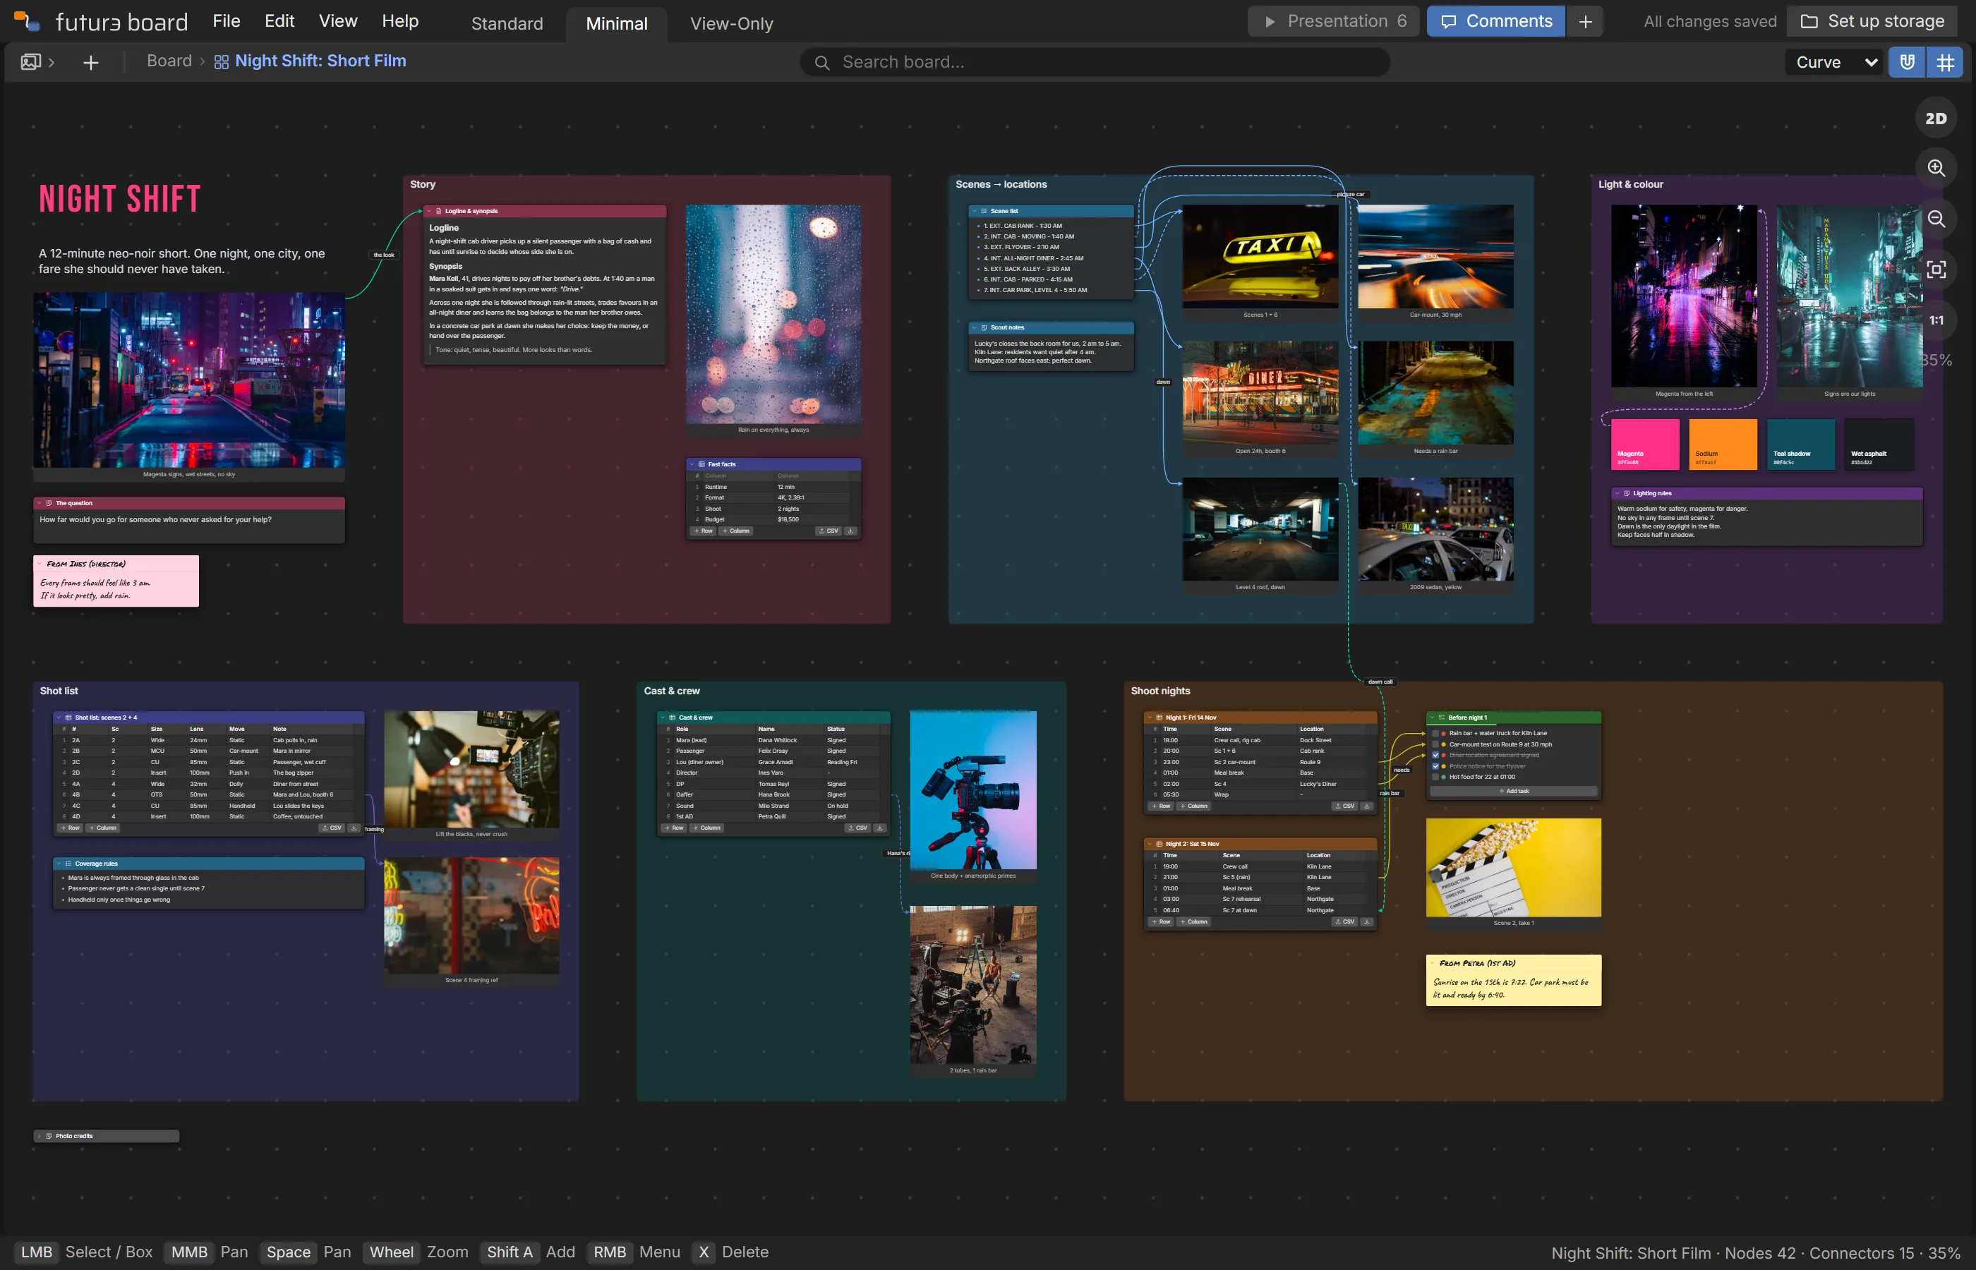
Task: Download the Night 1 schedule table
Action: [x=1366, y=806]
